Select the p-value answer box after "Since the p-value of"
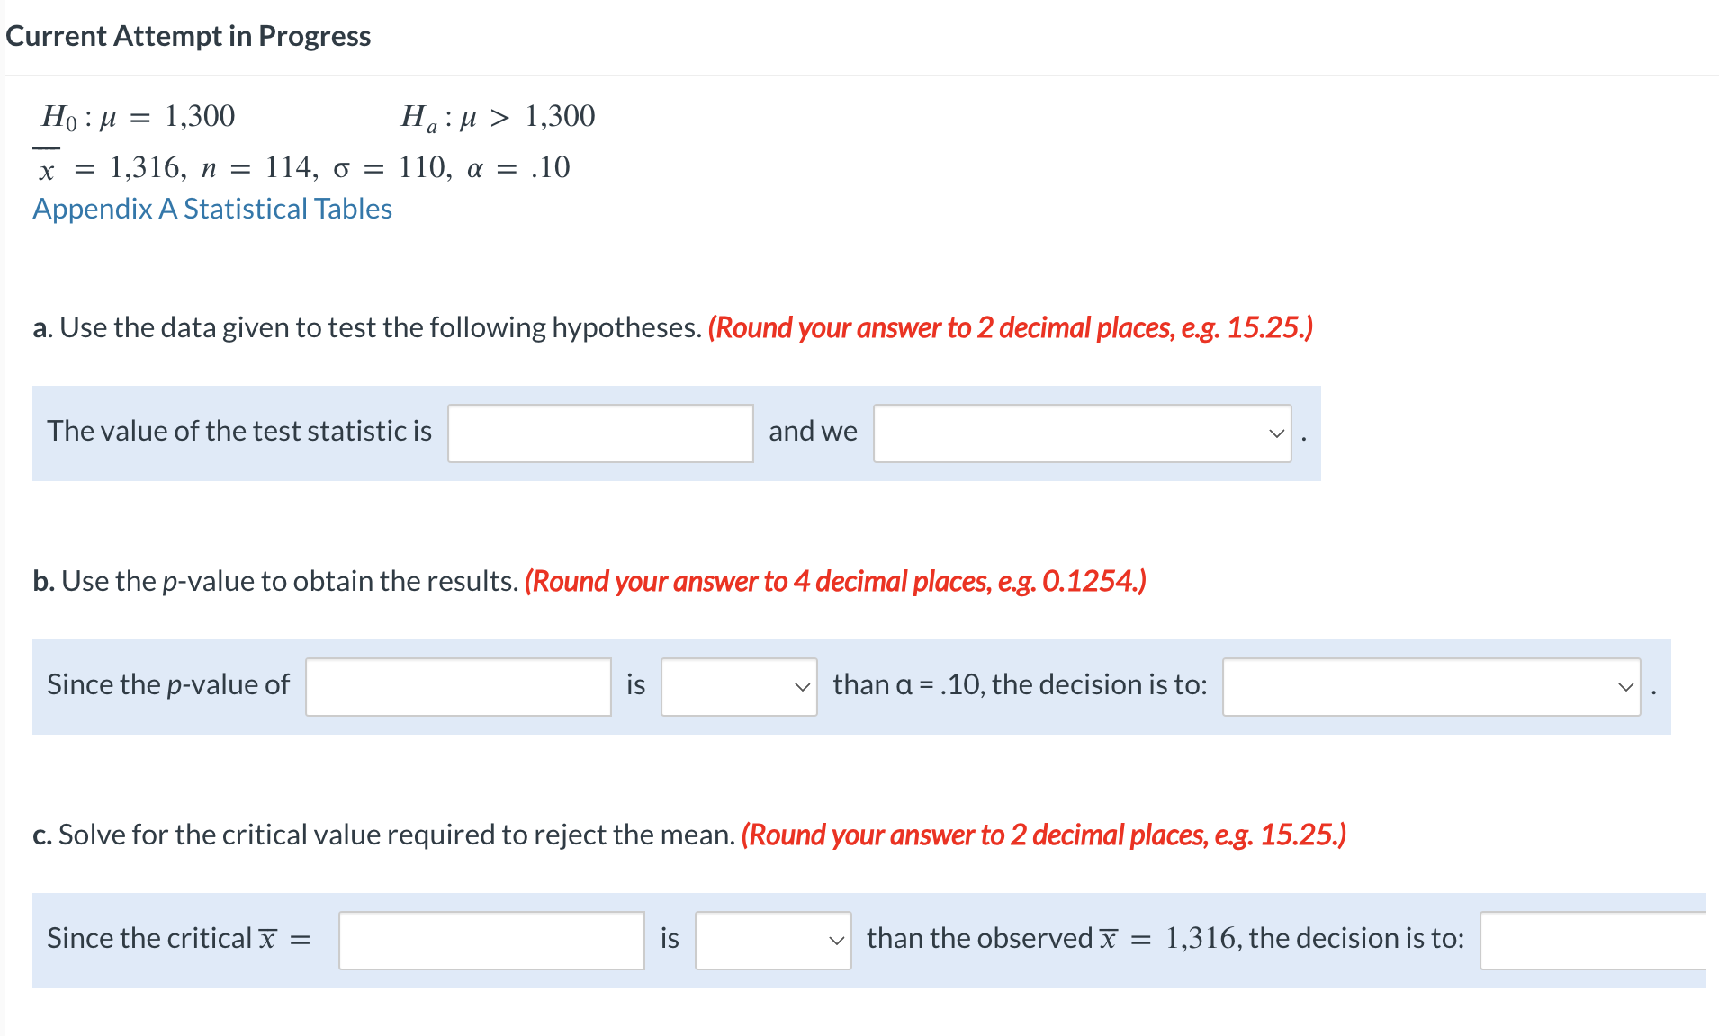The image size is (1719, 1036). (x=457, y=686)
